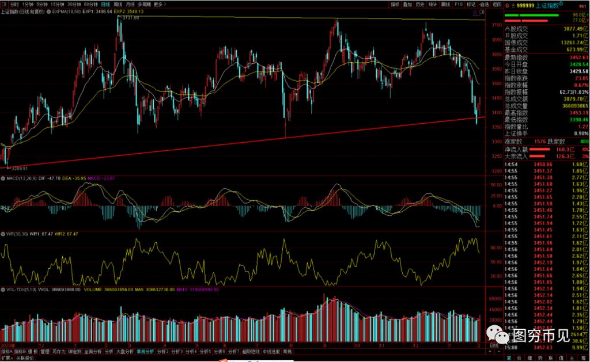This screenshot has height=362, width=590.
Task: Click the 指标 toolbar button
Action: (395, 4)
